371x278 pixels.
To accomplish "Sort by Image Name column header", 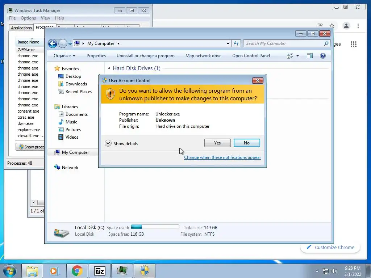I will coord(30,42).
